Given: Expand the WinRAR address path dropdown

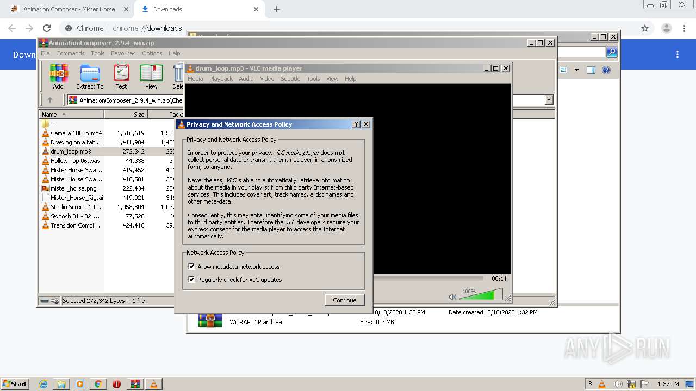Looking at the screenshot, I should (549, 100).
